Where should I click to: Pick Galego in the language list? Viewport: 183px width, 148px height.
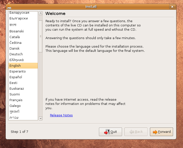click(x=23, y=106)
